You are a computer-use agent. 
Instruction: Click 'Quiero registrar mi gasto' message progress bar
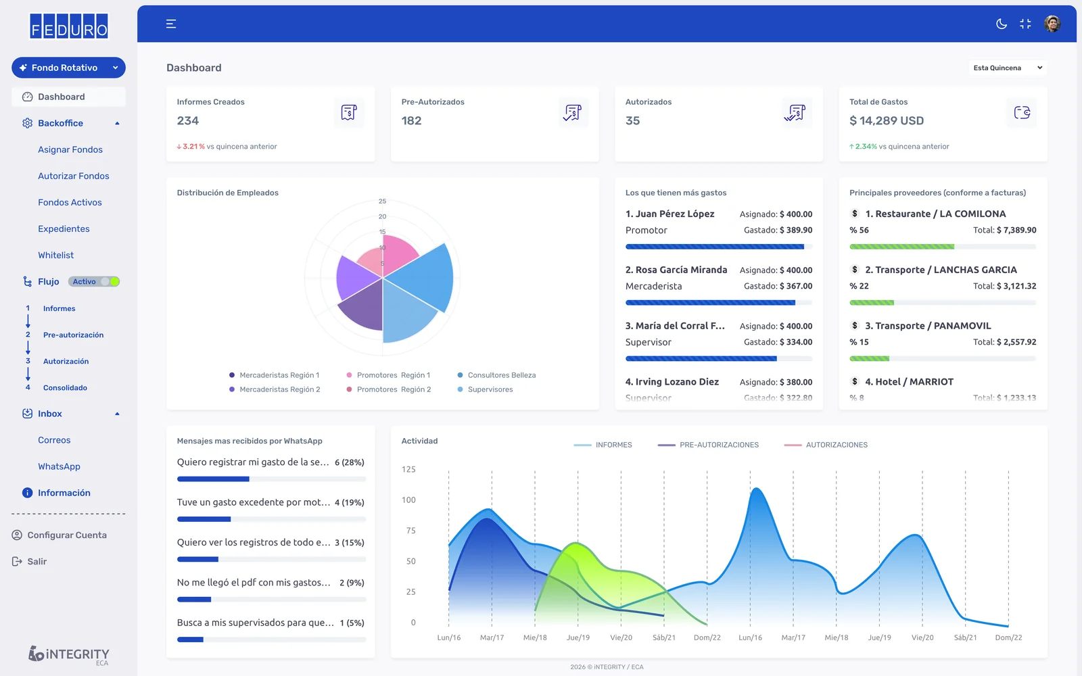coord(271,479)
